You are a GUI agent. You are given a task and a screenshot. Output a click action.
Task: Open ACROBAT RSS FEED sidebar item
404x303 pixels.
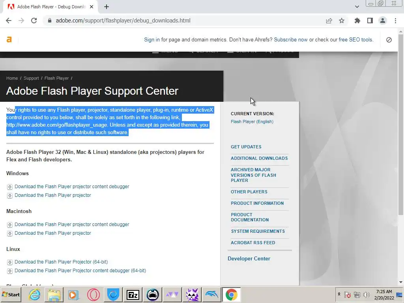tap(253, 243)
